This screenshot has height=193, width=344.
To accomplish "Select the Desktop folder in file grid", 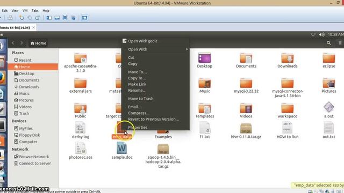I will (204, 58).
